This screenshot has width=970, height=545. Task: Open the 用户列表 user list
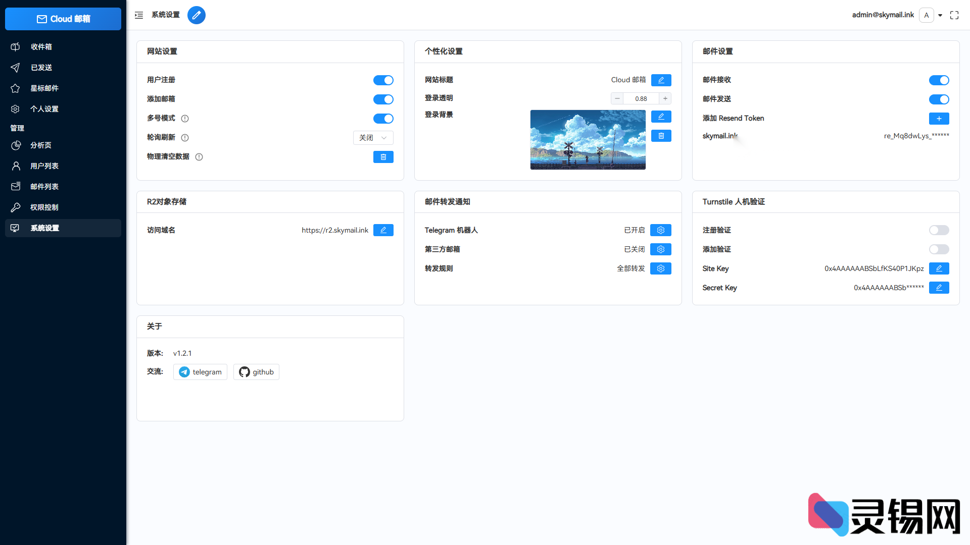click(44, 166)
